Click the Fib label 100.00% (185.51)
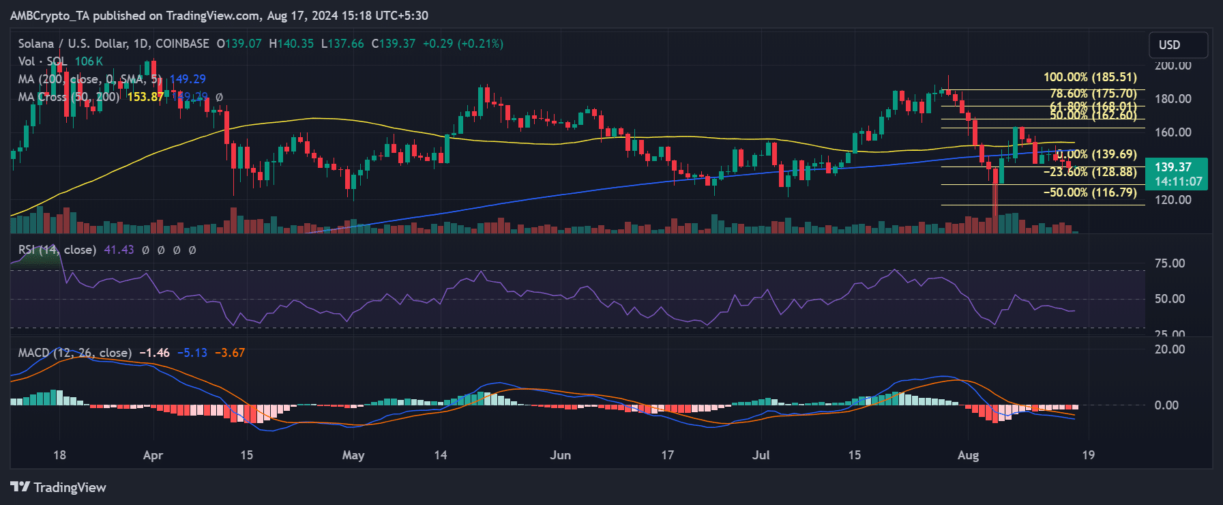The height and width of the screenshot is (505, 1223). pyautogui.click(x=1090, y=77)
